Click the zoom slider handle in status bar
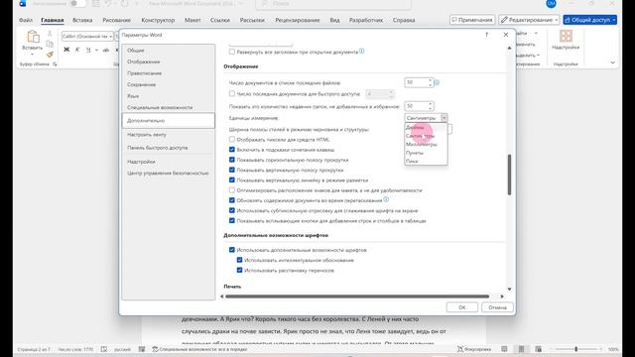635x357 pixels. [x=575, y=349]
